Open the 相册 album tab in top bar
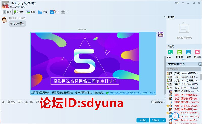The width and height of the screenshot is (202, 124). tap(31, 12)
